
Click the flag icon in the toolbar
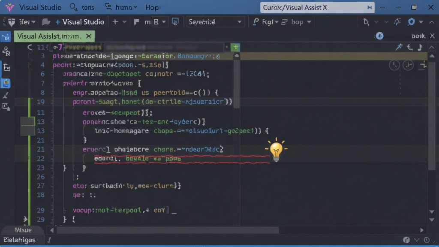[x=136, y=22]
